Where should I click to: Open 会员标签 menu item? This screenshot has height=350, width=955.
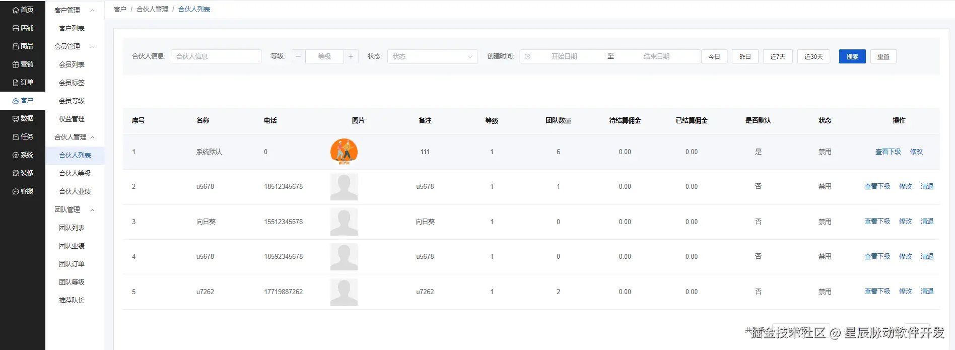tap(72, 83)
